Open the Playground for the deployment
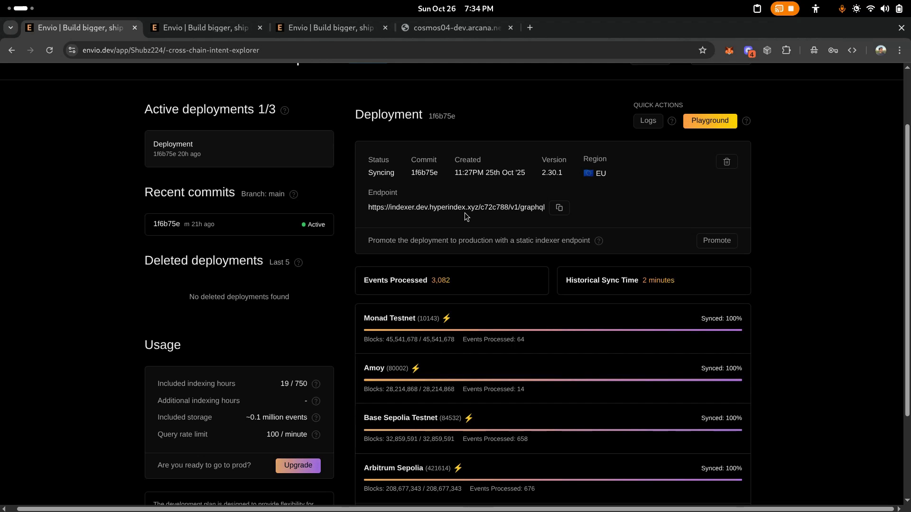The height and width of the screenshot is (512, 911). click(x=709, y=121)
